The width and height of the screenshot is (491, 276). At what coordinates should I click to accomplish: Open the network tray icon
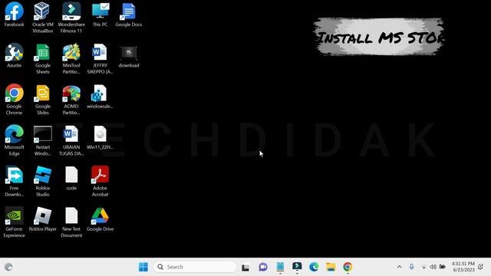coord(423,267)
